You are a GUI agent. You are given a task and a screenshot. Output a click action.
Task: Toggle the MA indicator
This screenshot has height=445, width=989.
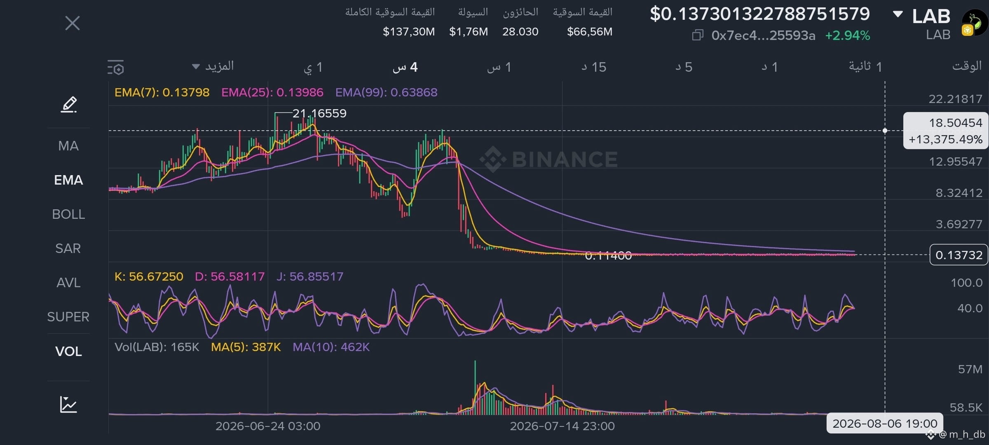(68, 146)
